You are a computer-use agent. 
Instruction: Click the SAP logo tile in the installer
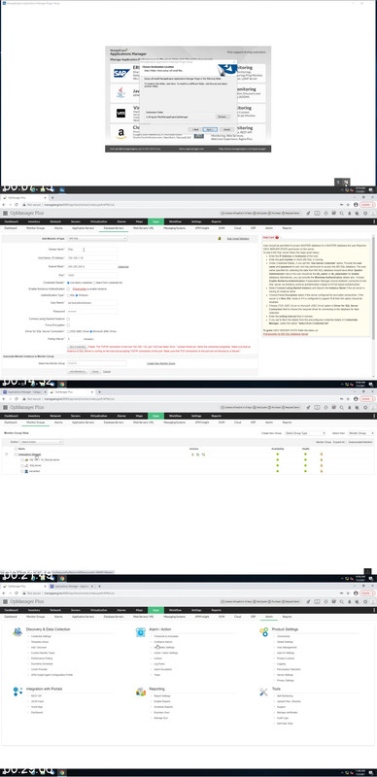point(121,74)
